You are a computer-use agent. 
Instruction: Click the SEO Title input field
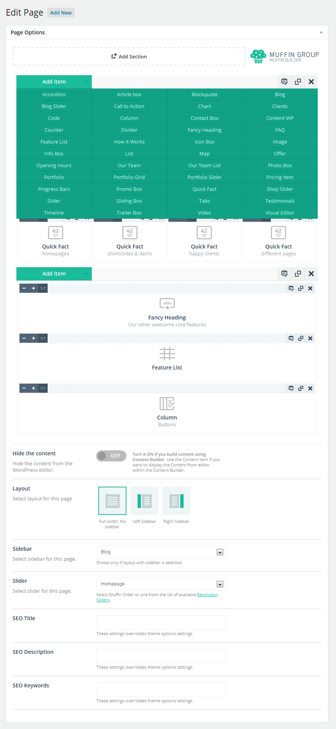(x=161, y=622)
